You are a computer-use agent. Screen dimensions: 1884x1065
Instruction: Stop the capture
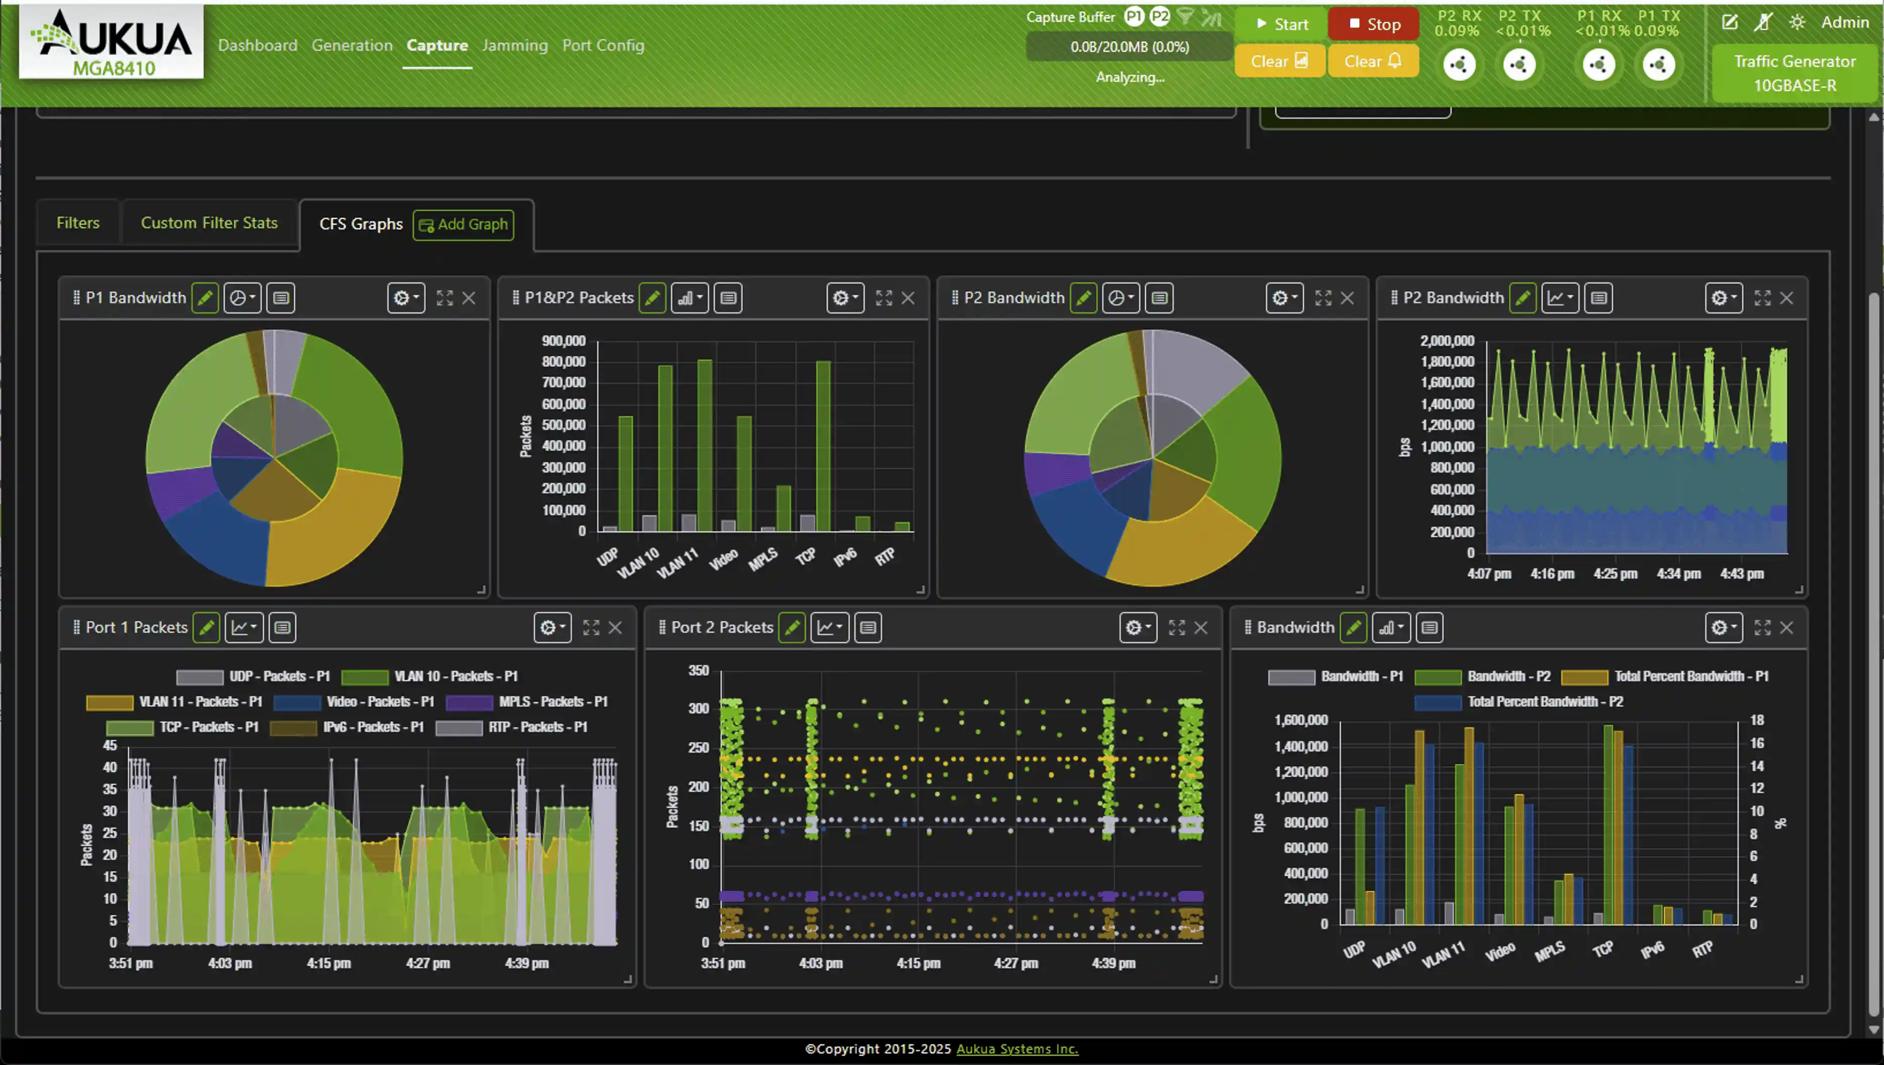click(1373, 24)
